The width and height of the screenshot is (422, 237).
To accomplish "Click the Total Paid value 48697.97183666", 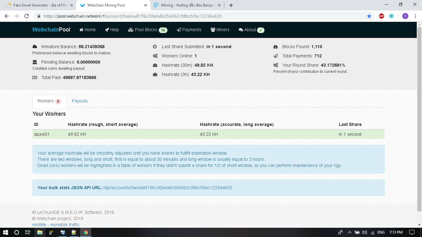I will 79,77.
